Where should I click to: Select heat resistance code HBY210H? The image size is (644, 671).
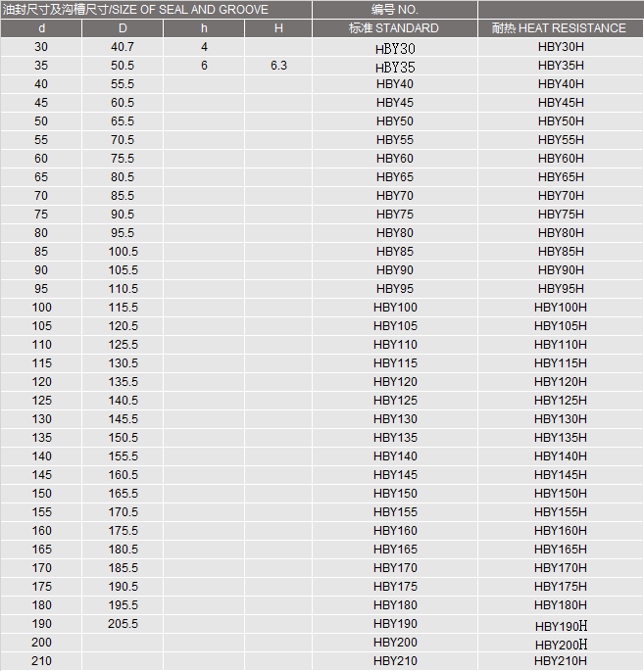[x=561, y=661]
